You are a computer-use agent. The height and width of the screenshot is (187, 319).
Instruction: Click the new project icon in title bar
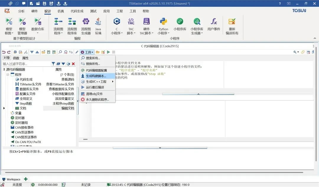point(31,4)
